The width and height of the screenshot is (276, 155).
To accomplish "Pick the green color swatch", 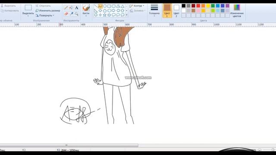I will [x=213, y=6].
